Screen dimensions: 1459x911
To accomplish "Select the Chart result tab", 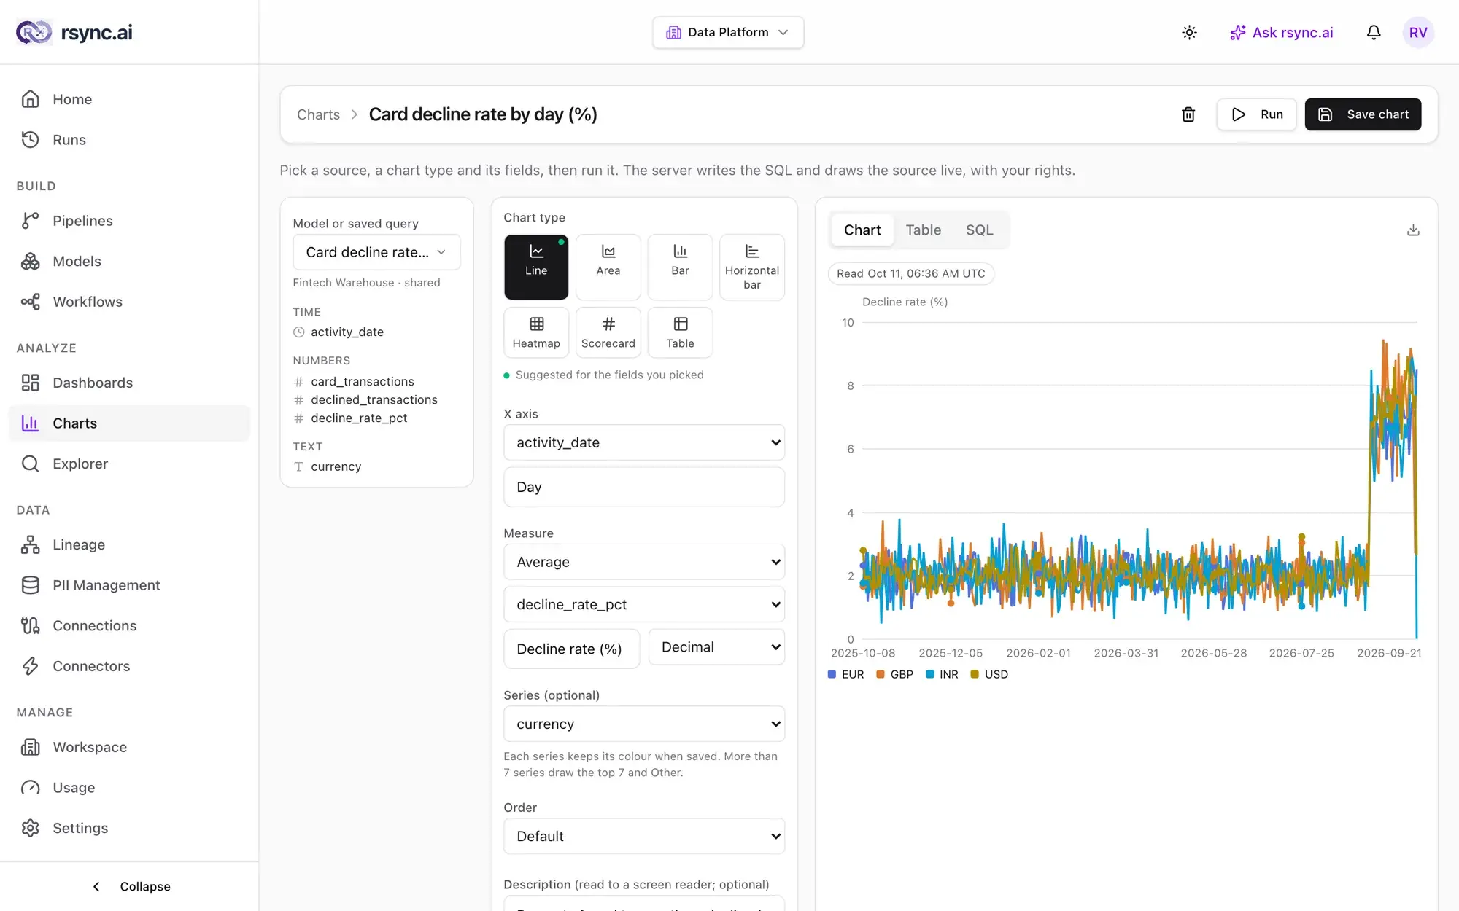I will (862, 230).
